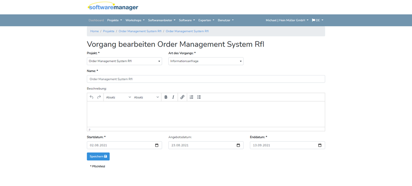This screenshot has width=412, height=186.
Task: Open the Software menu
Action: (x=187, y=20)
